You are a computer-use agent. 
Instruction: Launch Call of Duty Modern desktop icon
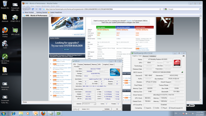pyautogui.click(x=5, y=59)
